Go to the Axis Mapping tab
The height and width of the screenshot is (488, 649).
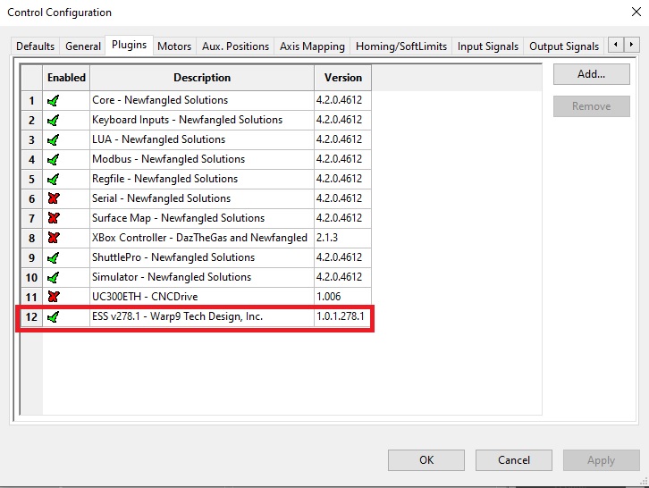click(x=312, y=46)
